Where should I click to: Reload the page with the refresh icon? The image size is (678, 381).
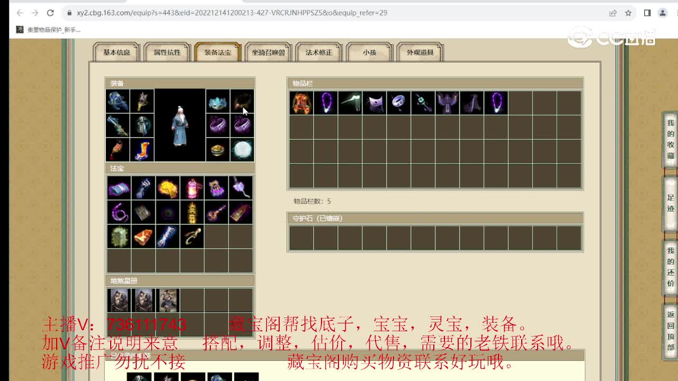50,13
